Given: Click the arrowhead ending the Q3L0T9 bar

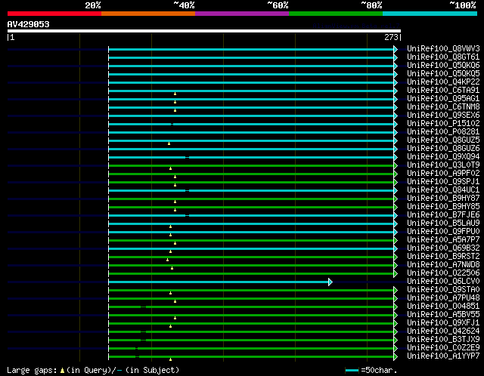Looking at the screenshot, I should pyautogui.click(x=395, y=165).
